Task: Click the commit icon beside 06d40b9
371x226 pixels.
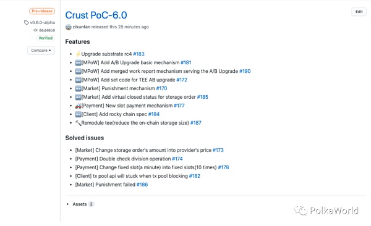Action: (35, 30)
